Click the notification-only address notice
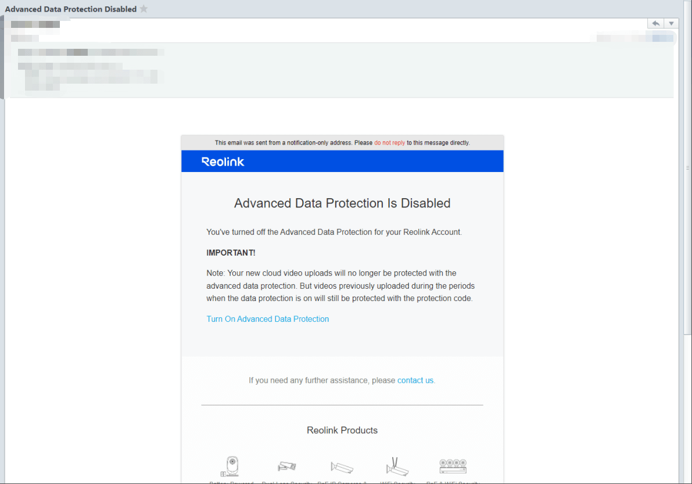Screen dimensions: 692x484 point(342,142)
